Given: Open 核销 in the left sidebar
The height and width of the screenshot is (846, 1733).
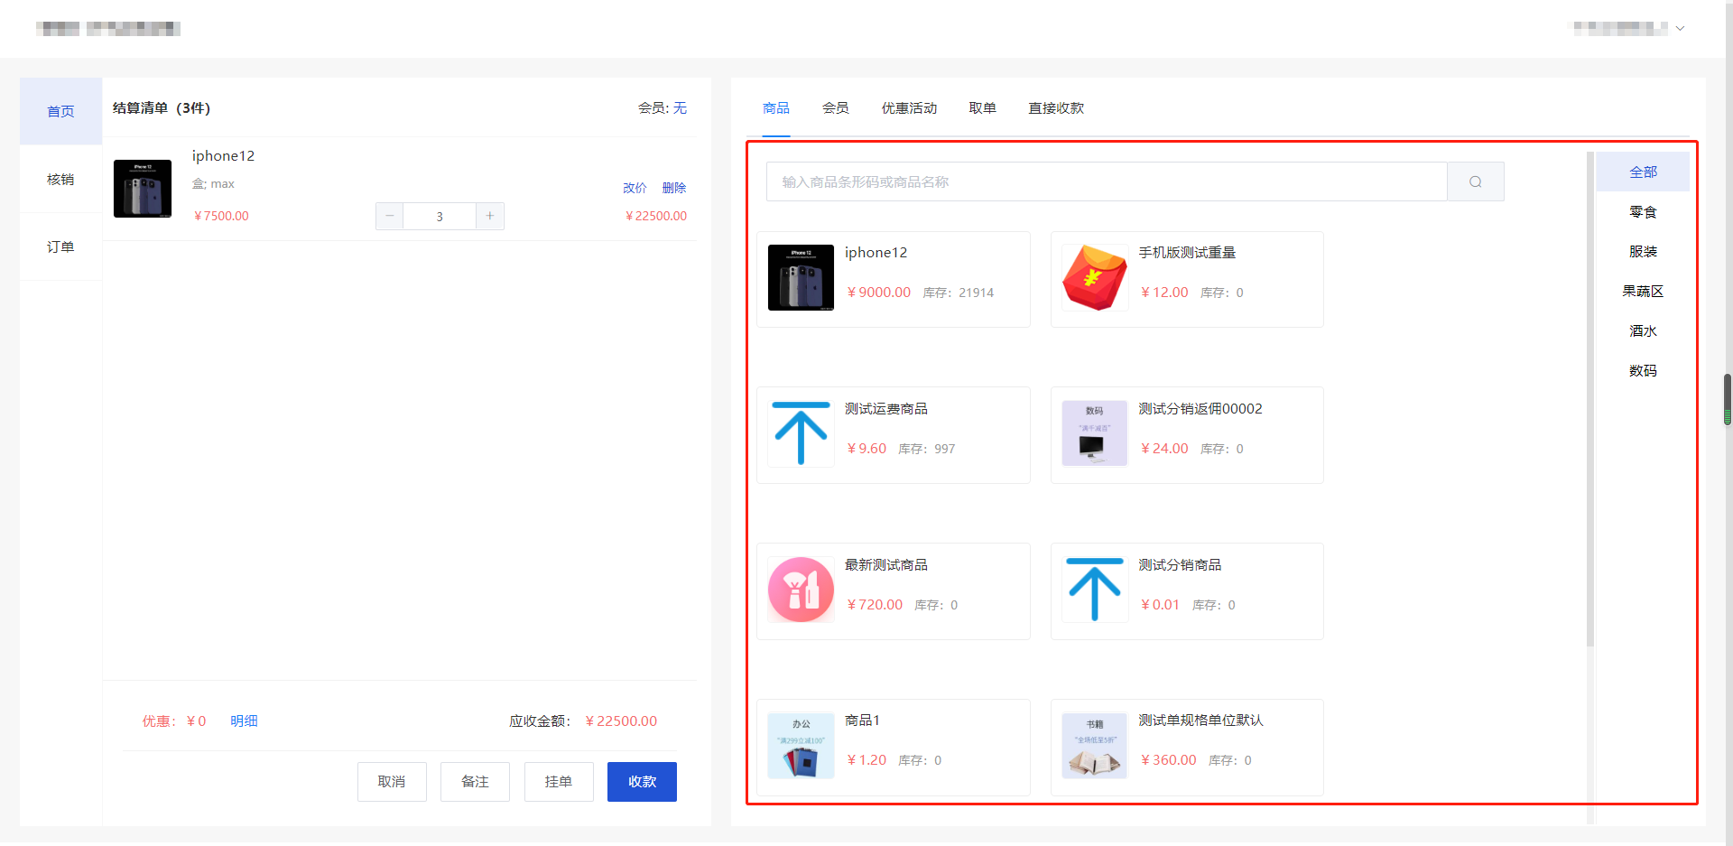Looking at the screenshot, I should pos(60,180).
